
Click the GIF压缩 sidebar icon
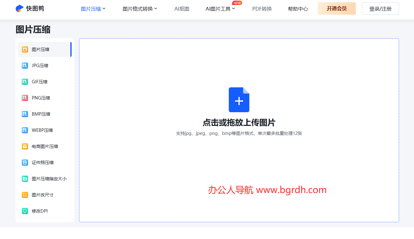[x=25, y=82]
